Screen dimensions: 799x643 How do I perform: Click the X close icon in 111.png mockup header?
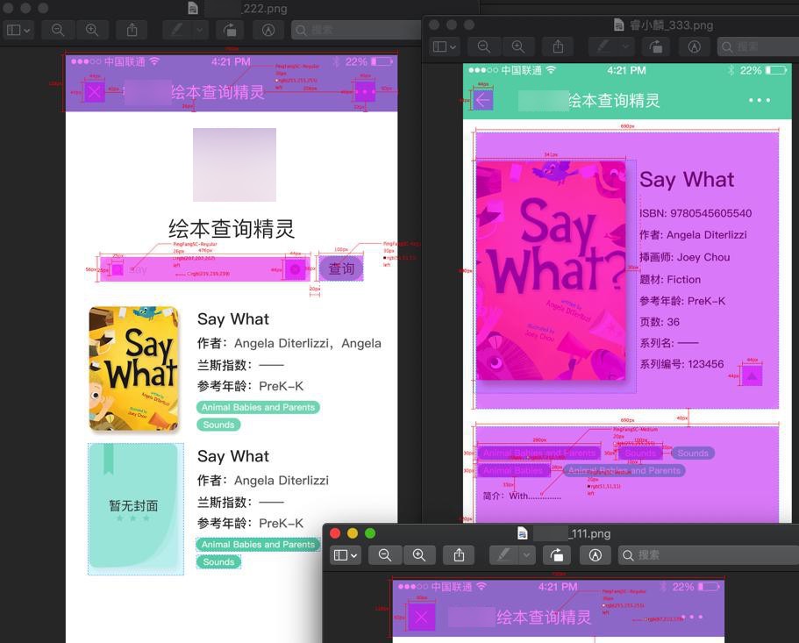(x=421, y=617)
